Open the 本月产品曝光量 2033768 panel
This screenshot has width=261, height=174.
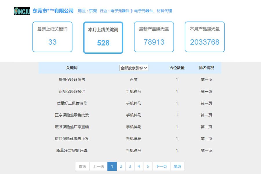pyautogui.click(x=204, y=37)
